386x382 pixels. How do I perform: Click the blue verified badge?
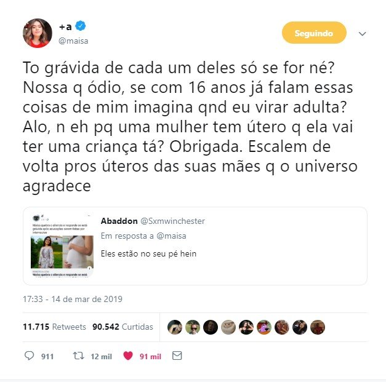point(80,26)
